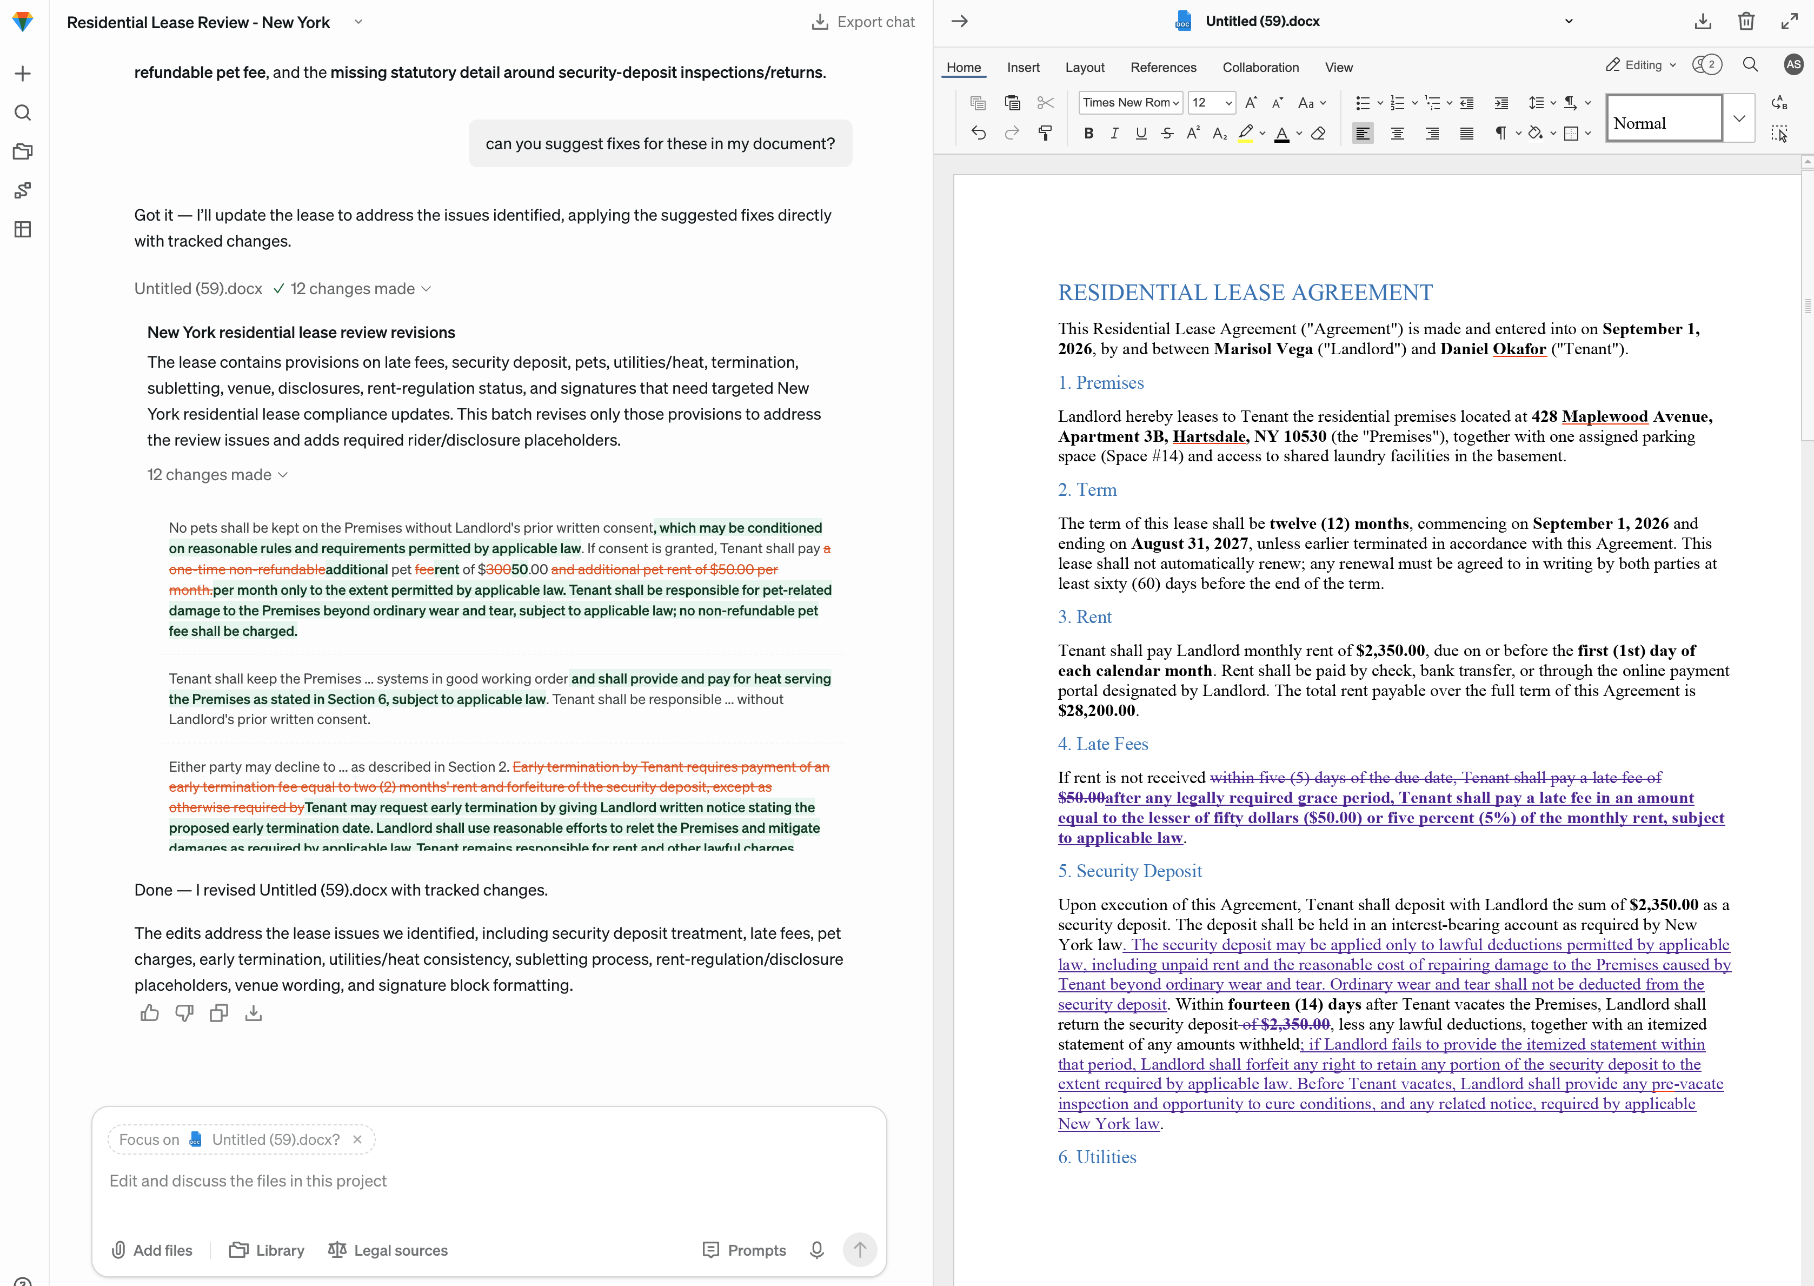Open search in left sidebar
Viewport: 1814px width, 1286px height.
23,112
